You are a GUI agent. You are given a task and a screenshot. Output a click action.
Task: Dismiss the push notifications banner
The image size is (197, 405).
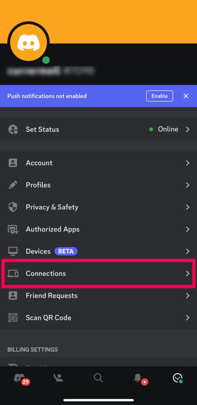click(186, 96)
